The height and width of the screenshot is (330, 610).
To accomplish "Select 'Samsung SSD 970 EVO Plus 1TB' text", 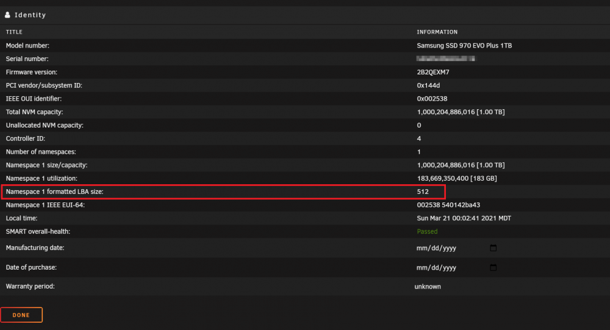I will (x=464, y=46).
